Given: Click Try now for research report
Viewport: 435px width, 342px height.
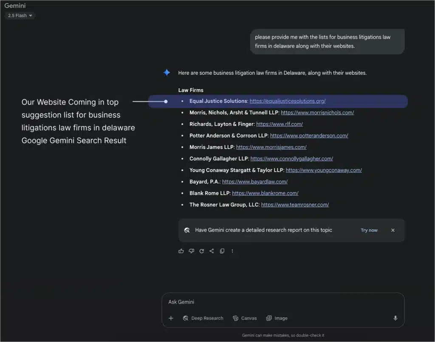Looking at the screenshot, I should (369, 230).
